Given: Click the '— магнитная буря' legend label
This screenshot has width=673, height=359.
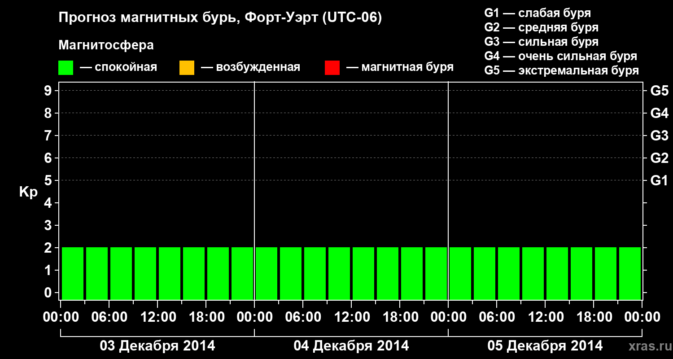Looking at the screenshot, I should pos(400,67).
